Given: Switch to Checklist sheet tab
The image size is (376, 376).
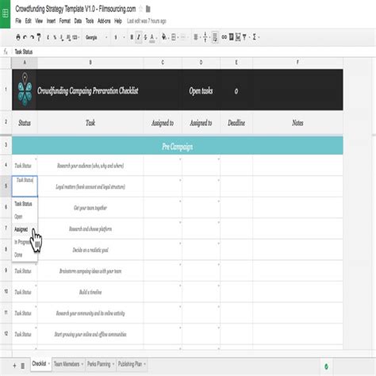Looking at the screenshot, I should (x=41, y=364).
